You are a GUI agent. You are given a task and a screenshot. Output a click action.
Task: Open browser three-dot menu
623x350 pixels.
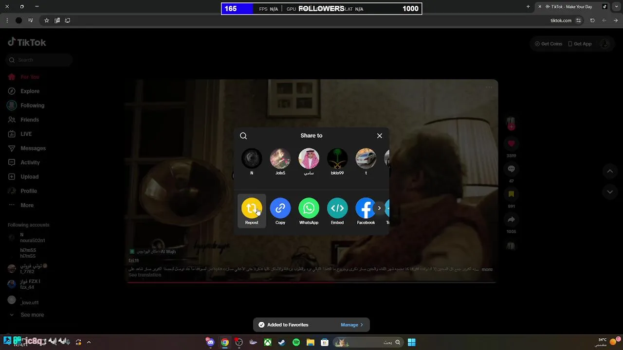(7, 20)
